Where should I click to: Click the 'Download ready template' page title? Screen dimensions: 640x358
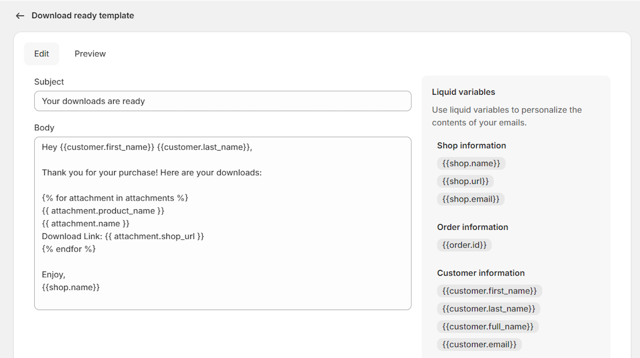pyautogui.click(x=83, y=16)
